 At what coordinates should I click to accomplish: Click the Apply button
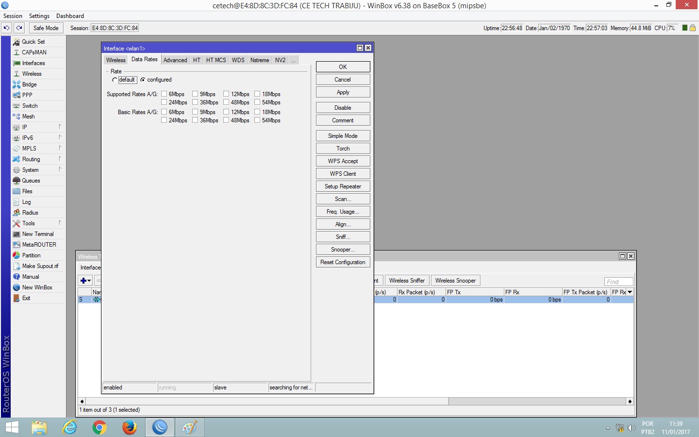(x=343, y=92)
